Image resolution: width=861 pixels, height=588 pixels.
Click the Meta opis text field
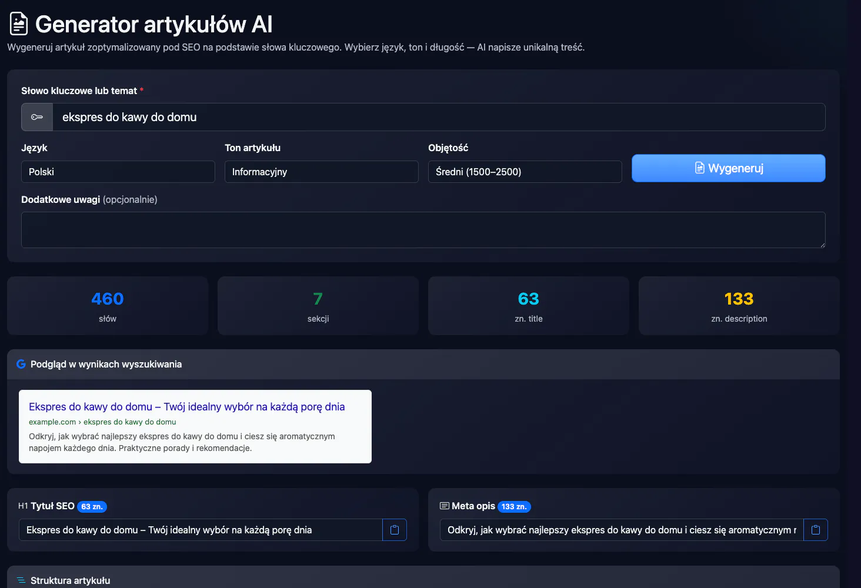coord(622,530)
